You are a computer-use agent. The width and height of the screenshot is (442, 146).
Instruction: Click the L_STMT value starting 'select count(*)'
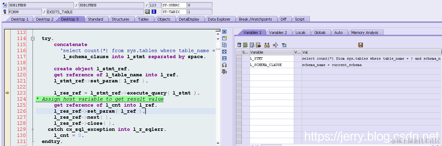pyautogui.click(x=371, y=58)
